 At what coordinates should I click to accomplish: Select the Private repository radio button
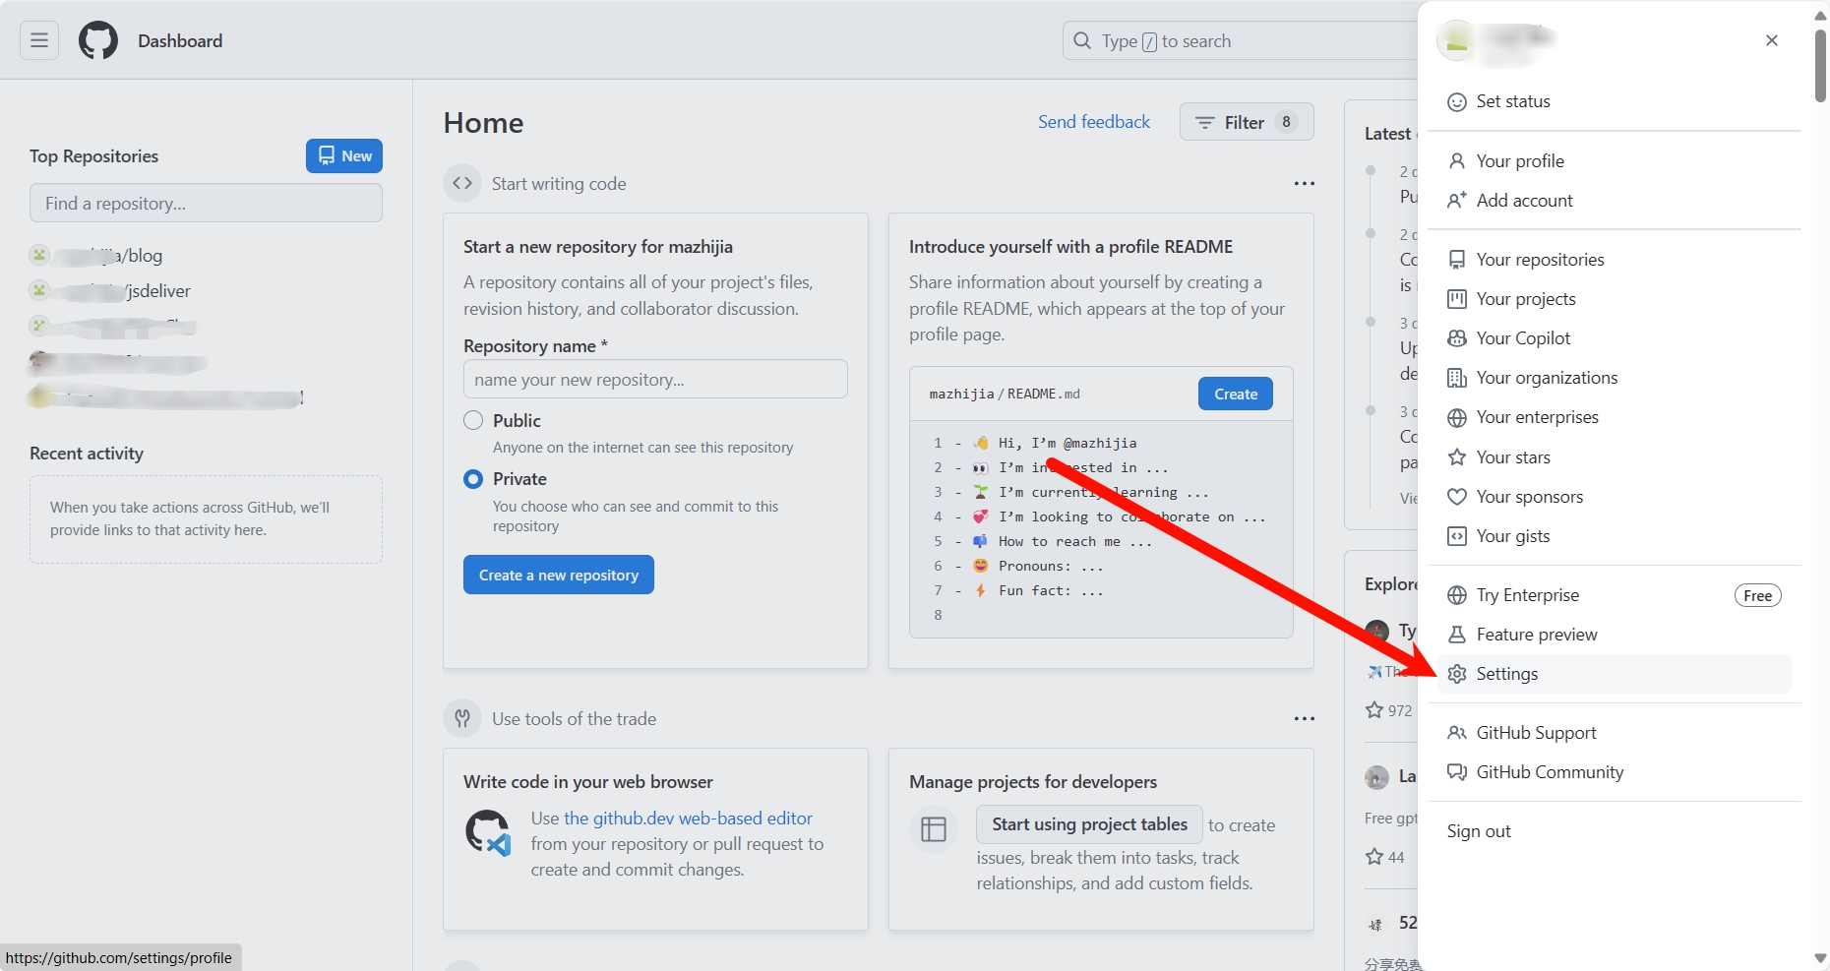tap(473, 479)
